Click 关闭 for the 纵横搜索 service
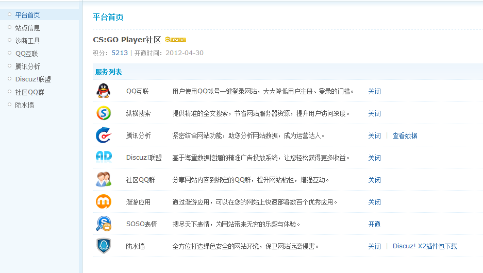 tap(375, 113)
